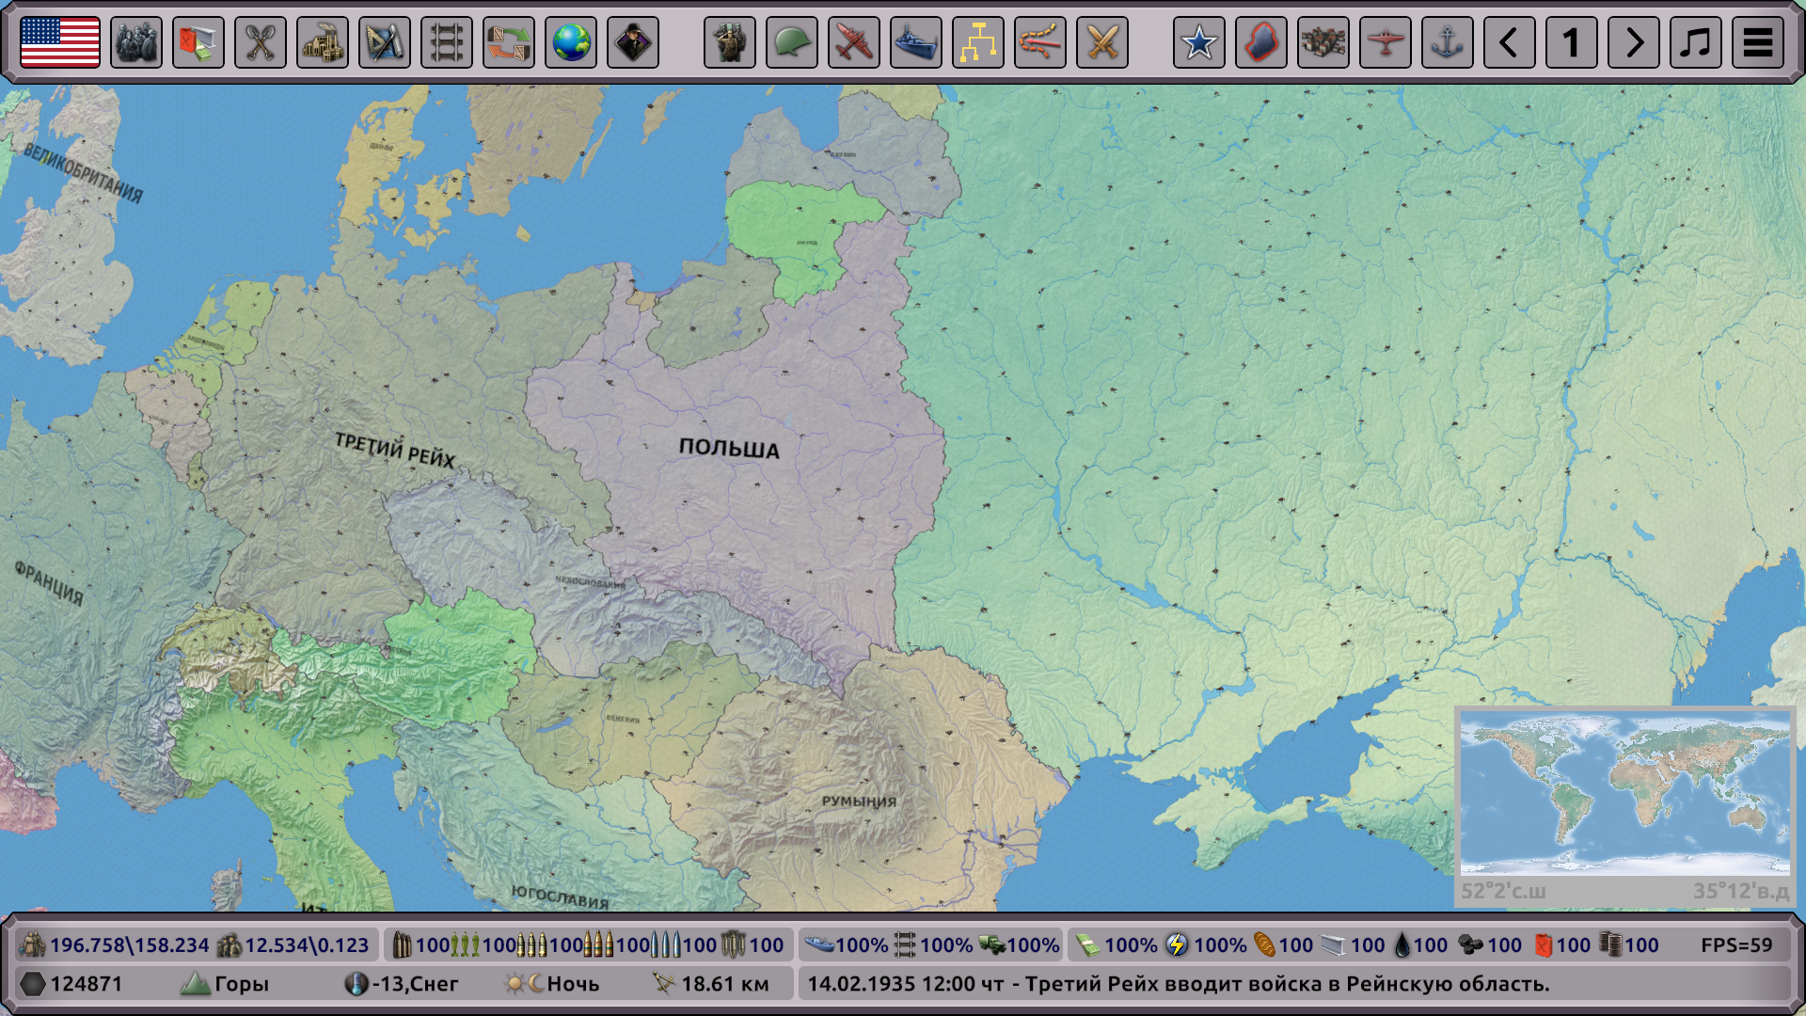The height and width of the screenshot is (1016, 1806).
Task: Decrease game speed with left arrow
Action: point(1509,42)
